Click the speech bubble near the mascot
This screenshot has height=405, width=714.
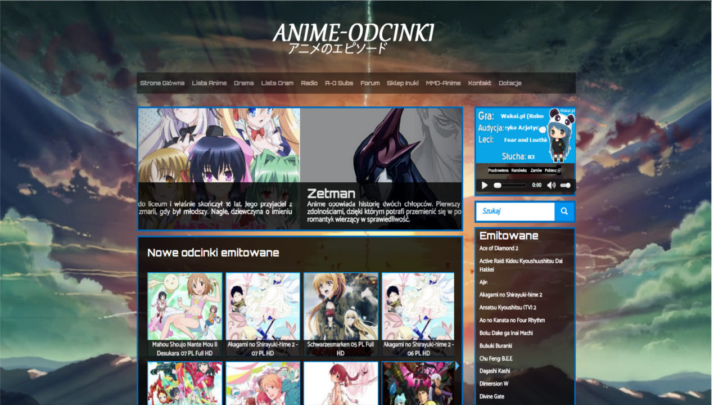[543, 130]
